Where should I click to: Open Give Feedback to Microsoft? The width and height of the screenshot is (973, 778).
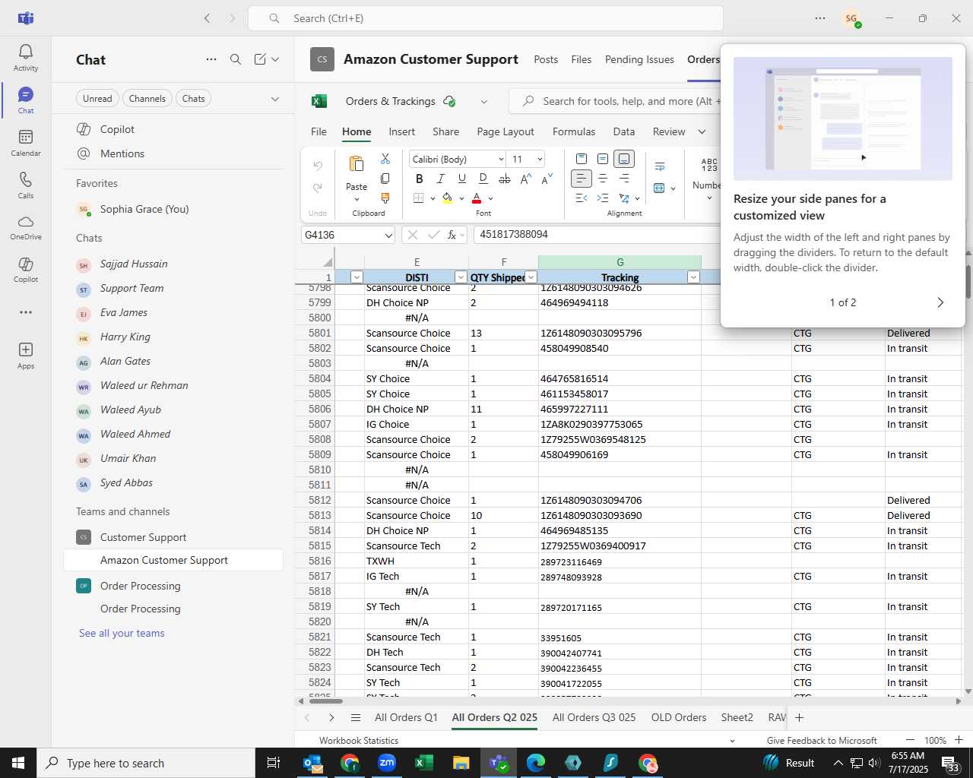[822, 740]
